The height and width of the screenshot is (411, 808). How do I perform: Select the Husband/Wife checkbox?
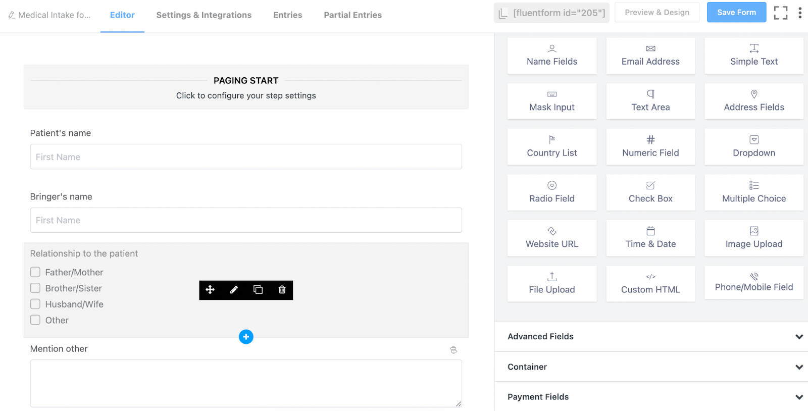(x=35, y=304)
